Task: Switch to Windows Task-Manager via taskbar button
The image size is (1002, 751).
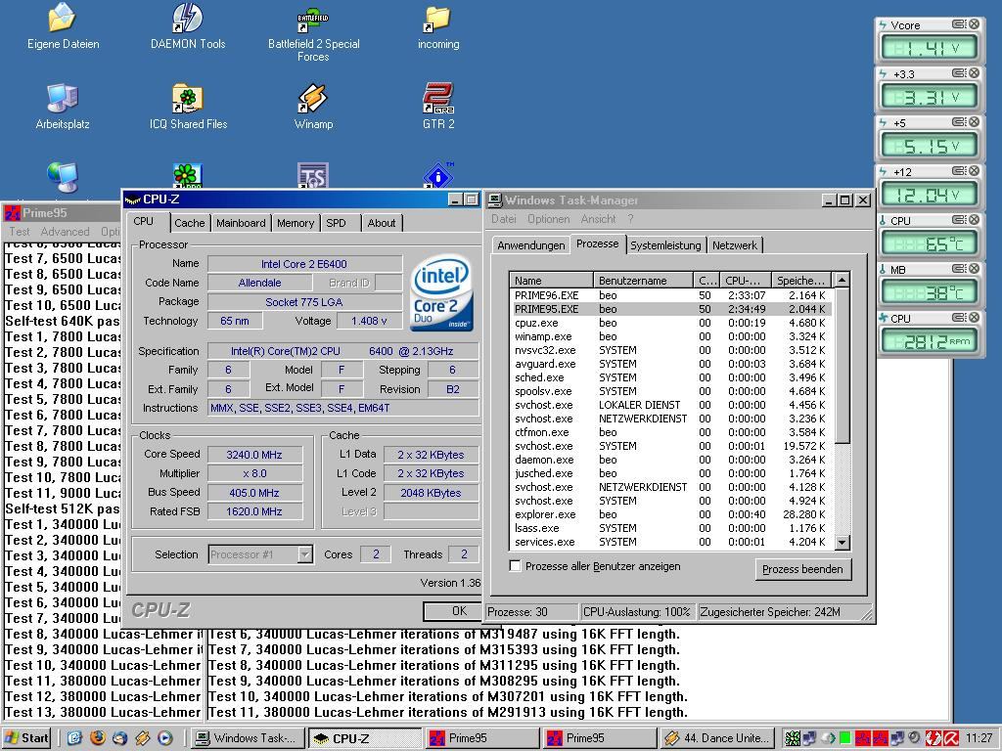Action: pos(247,738)
